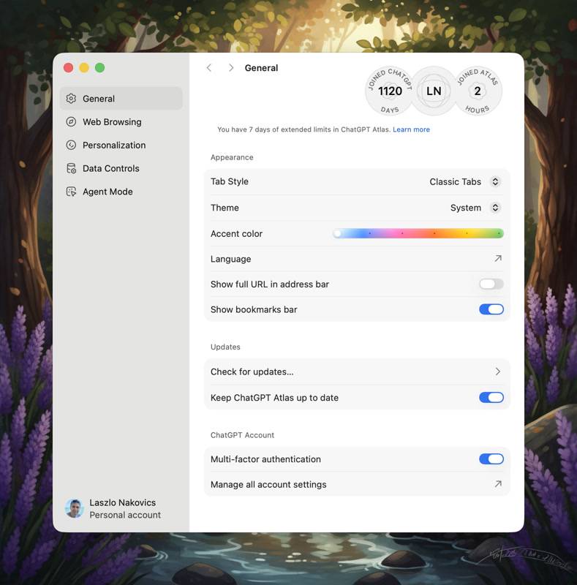Click Manage all account settings label

(x=268, y=484)
